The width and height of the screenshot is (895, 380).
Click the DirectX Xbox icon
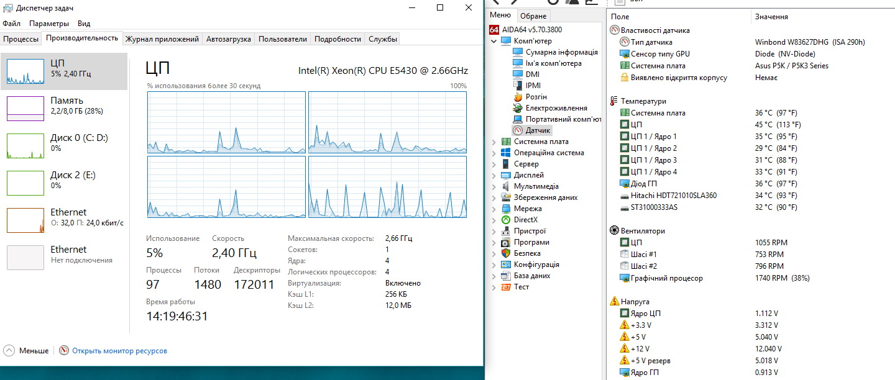505,220
